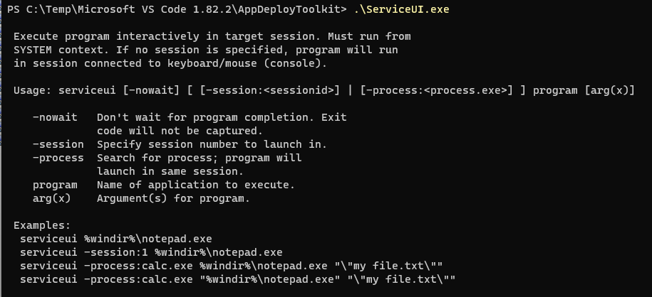This screenshot has width=652, height=297.
Task: Click the word "Usage:" in the output
Action: point(33,90)
